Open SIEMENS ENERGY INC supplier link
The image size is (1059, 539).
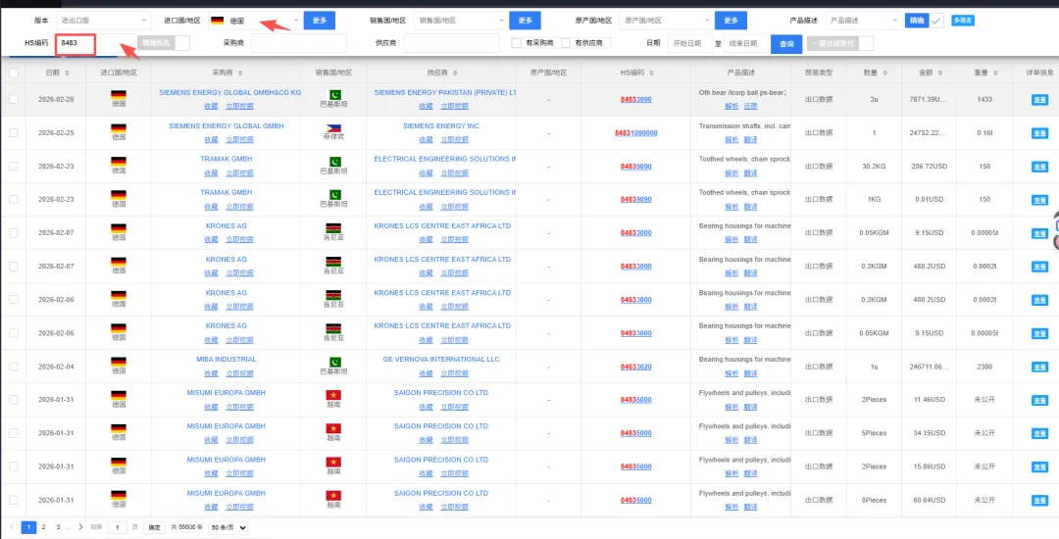[x=441, y=126]
